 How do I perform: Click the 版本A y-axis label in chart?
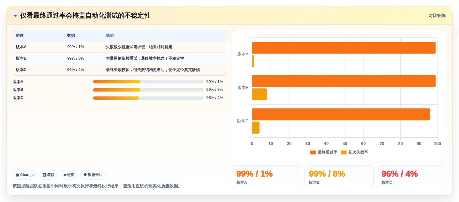click(243, 54)
